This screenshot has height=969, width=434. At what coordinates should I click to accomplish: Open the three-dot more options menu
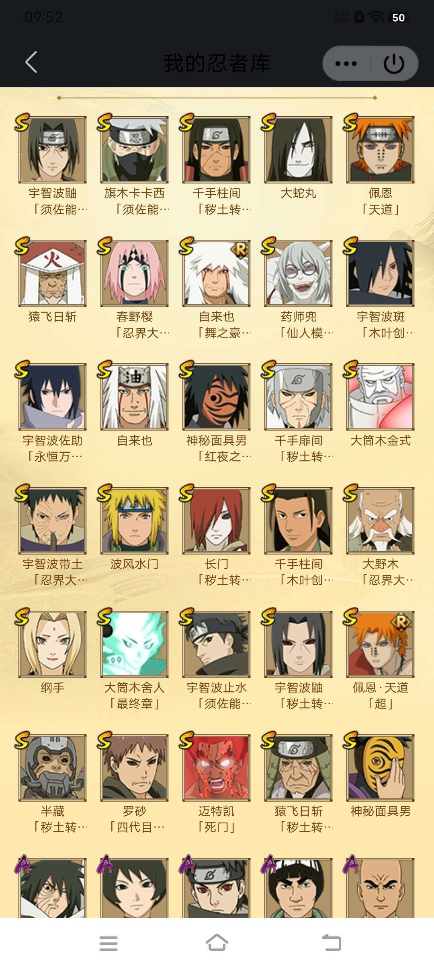point(346,64)
